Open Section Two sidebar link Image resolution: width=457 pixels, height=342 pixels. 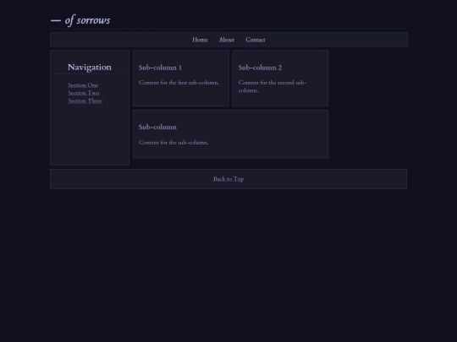tap(84, 93)
